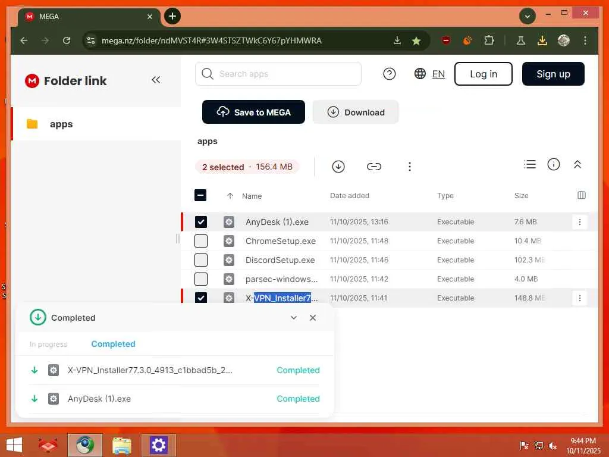Select the MEGA browser tab
609x457 pixels.
point(89,17)
